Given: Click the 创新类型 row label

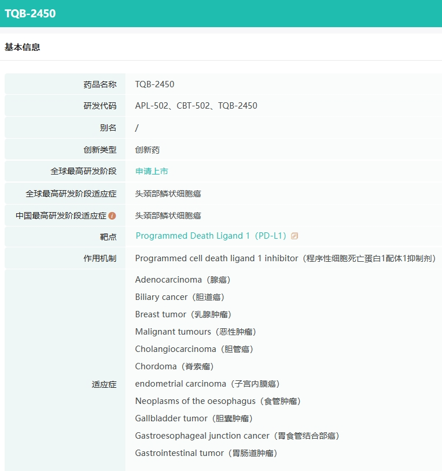Looking at the screenshot, I should coord(100,150).
